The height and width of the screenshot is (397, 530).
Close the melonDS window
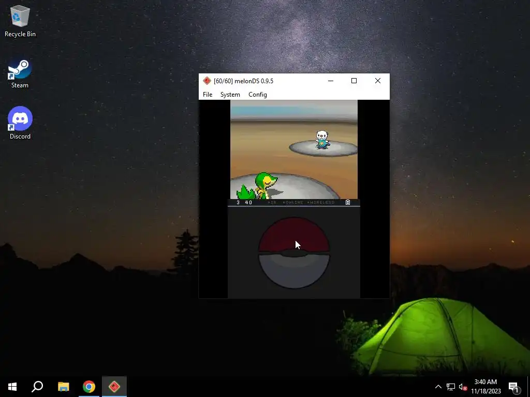377,81
